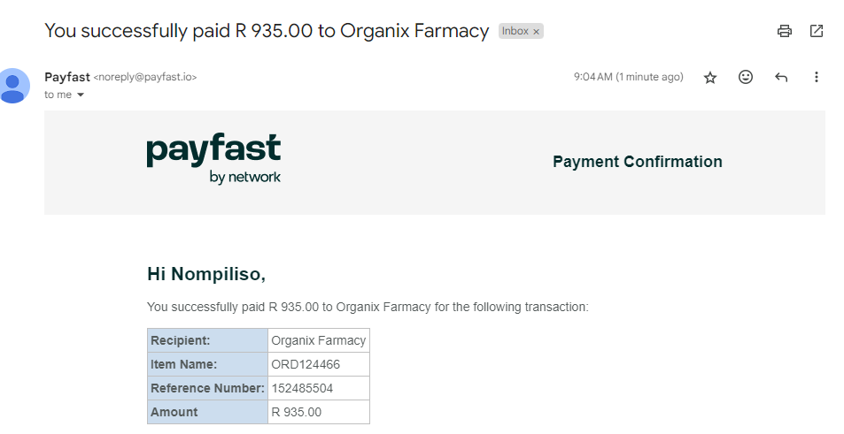Image resolution: width=844 pixels, height=434 pixels.
Task: Remove the Inbox label with x
Action: click(x=536, y=32)
